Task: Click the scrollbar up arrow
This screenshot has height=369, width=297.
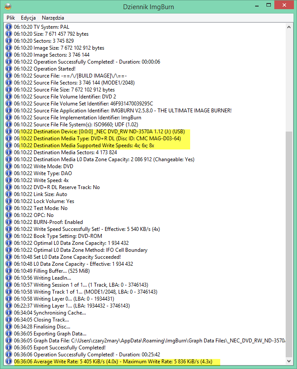Action: coord(289,27)
